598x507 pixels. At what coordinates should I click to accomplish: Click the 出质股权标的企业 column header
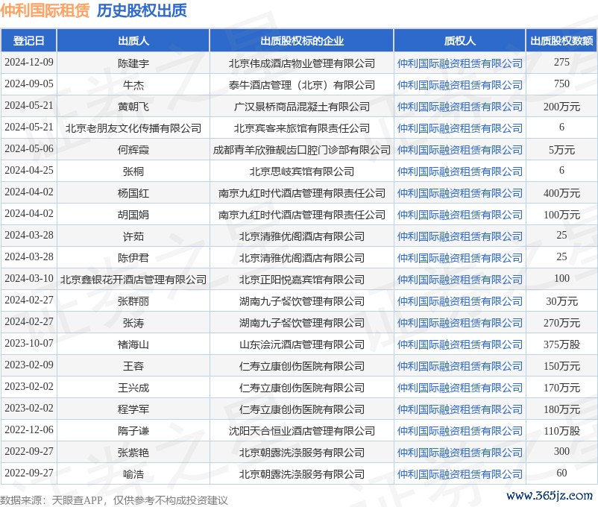(x=302, y=40)
